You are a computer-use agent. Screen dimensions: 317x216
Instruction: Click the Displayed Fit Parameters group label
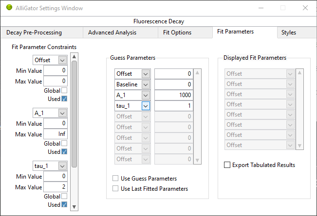[255, 58]
